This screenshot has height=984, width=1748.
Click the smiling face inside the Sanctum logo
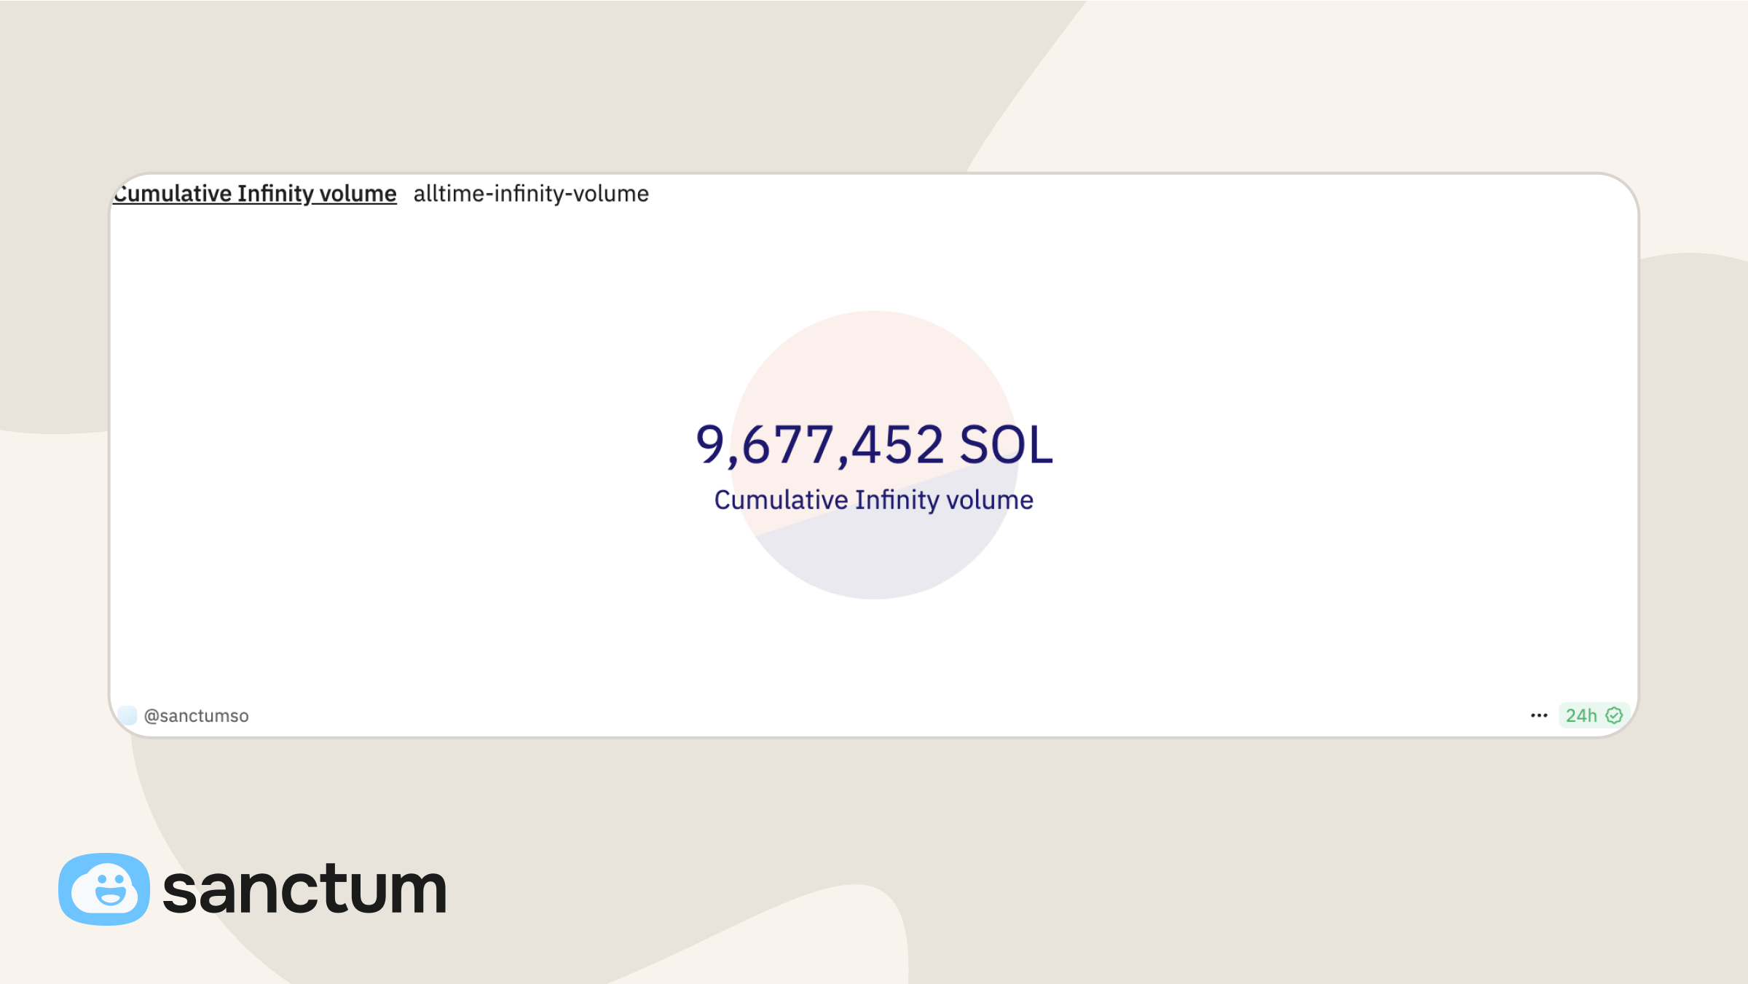(x=111, y=889)
